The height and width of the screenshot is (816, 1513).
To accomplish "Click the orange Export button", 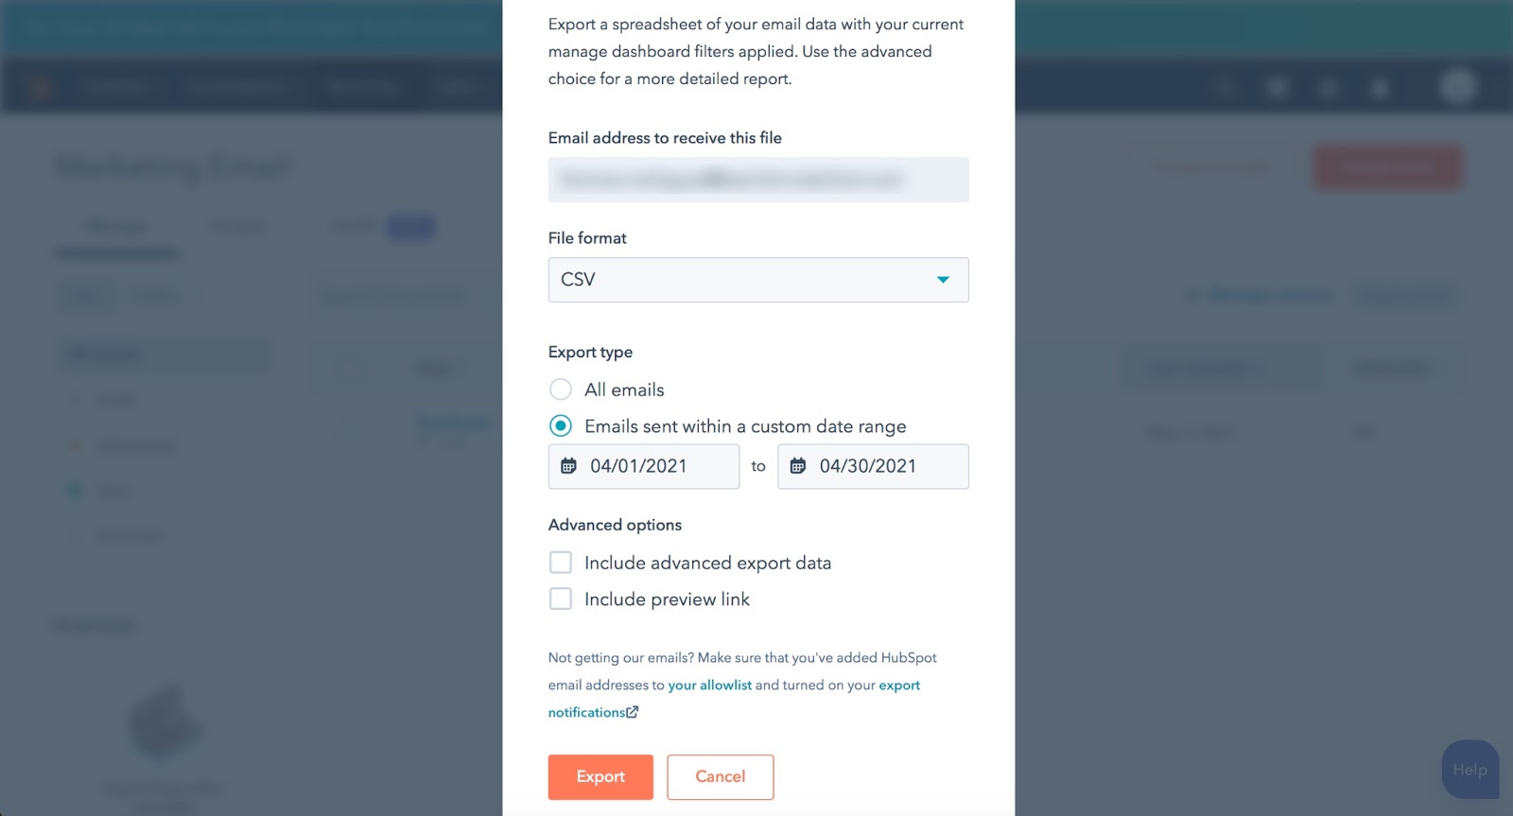I will click(600, 777).
